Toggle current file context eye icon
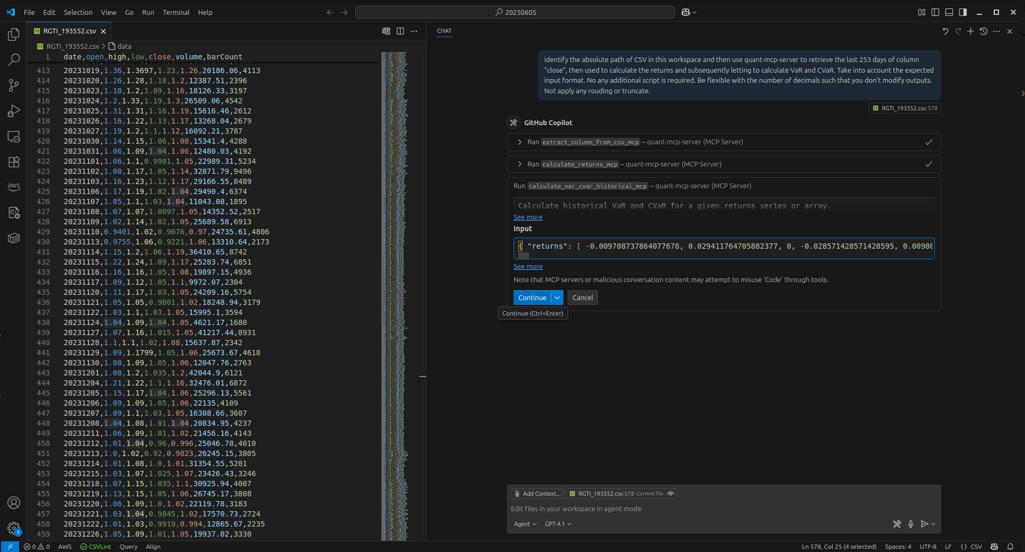1025x552 pixels. [x=671, y=494]
